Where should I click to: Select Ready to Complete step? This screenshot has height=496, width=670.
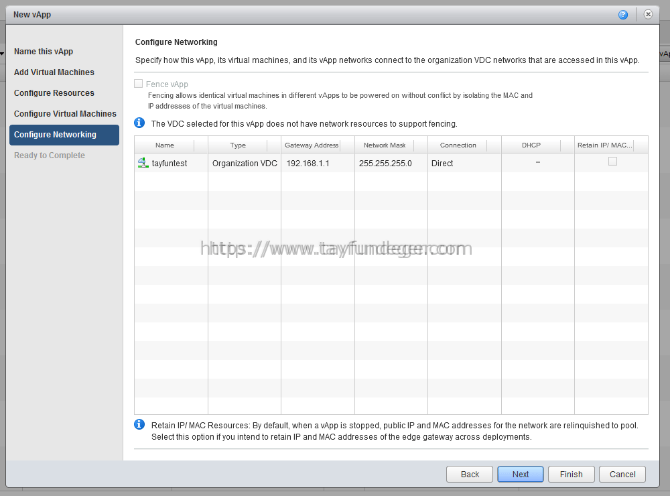50,156
